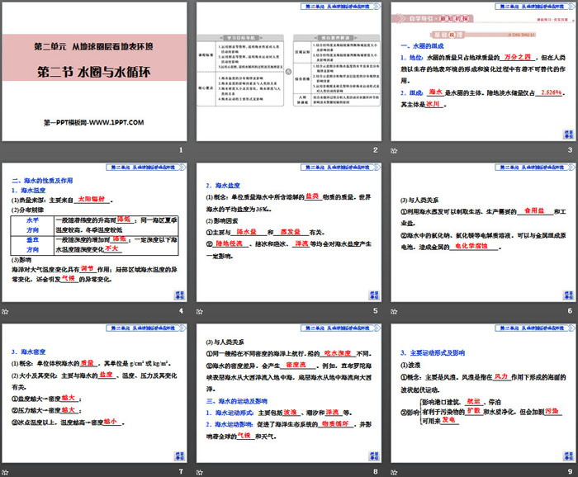Click the animation star icon under slide 9

(394, 472)
